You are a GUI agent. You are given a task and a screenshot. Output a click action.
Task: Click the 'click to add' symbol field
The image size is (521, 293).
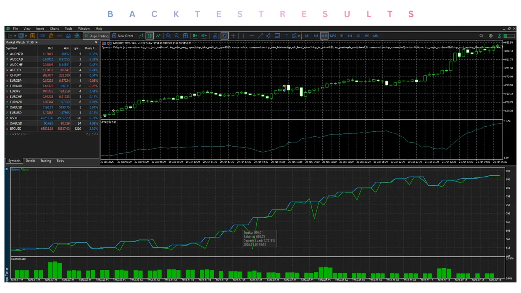click(x=19, y=134)
